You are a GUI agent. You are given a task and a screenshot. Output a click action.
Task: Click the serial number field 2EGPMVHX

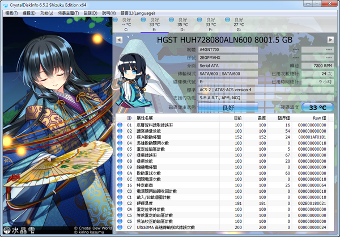point(228,58)
